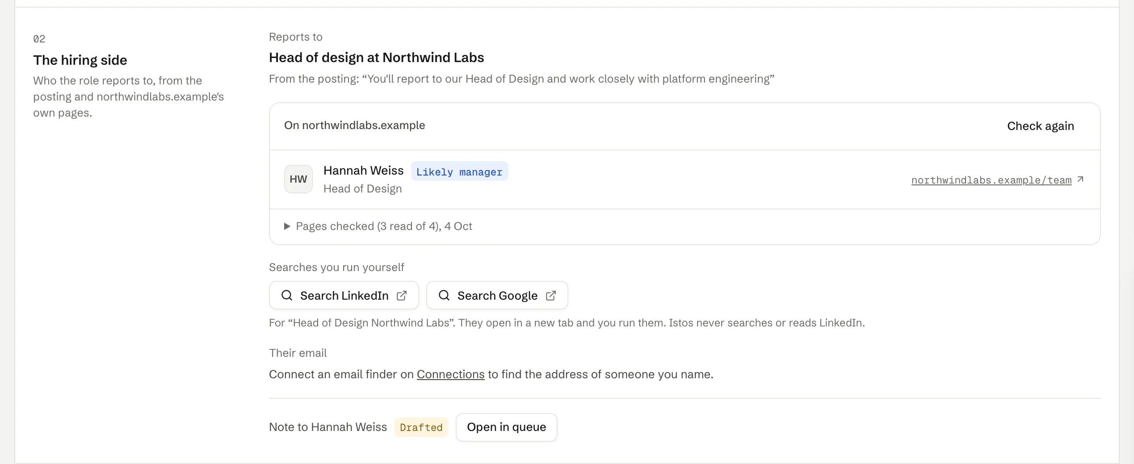The height and width of the screenshot is (464, 1134).
Task: Click Open in queue button
Action: (x=506, y=427)
